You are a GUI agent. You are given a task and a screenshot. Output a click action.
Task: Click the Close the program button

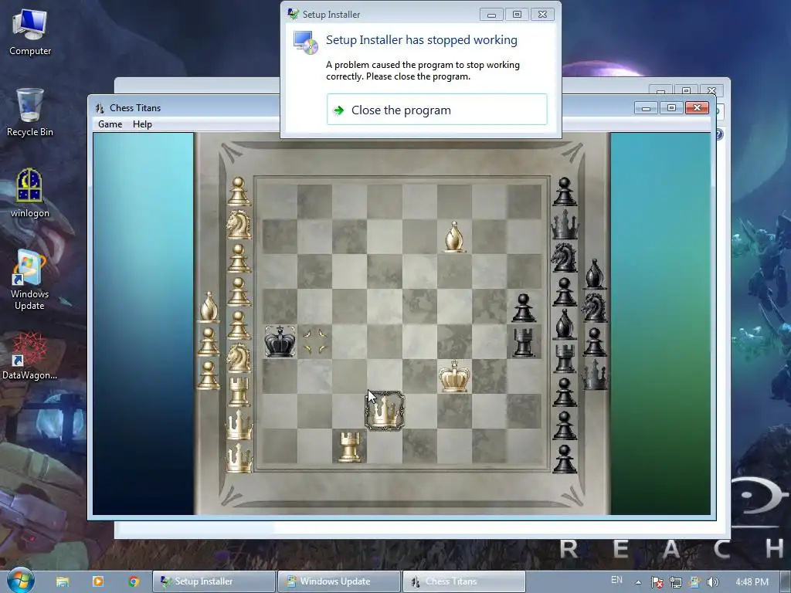point(437,110)
